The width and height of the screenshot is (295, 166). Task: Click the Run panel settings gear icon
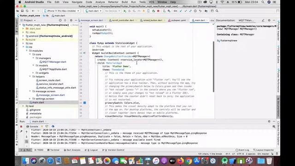[x=269, y=121]
